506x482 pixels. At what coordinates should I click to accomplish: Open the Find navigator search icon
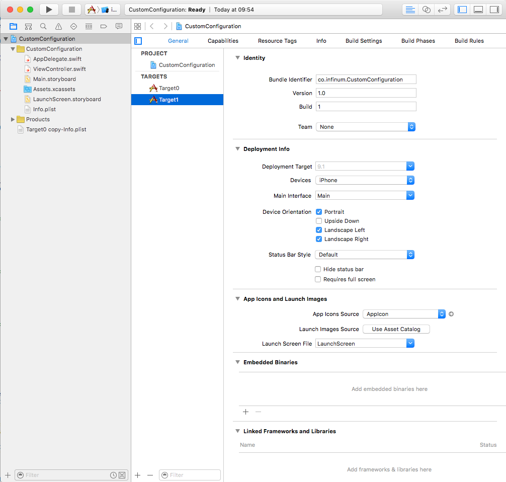[x=43, y=26]
